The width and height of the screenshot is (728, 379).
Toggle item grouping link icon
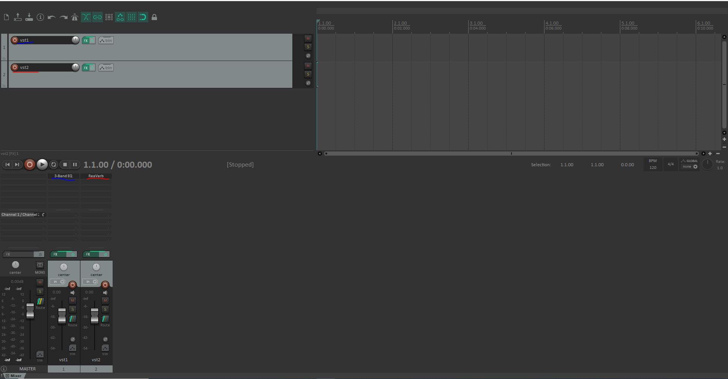97,17
